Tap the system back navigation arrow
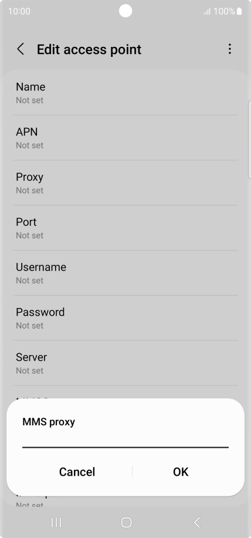The image size is (251, 538). coord(197,522)
